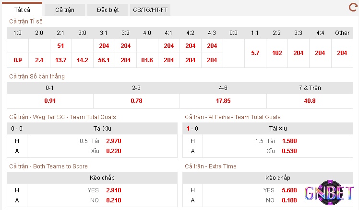Image resolution: width=359 pixels, height=210 pixels.
Task: Select 2-3 goals odds 0.78
Action: point(136,100)
